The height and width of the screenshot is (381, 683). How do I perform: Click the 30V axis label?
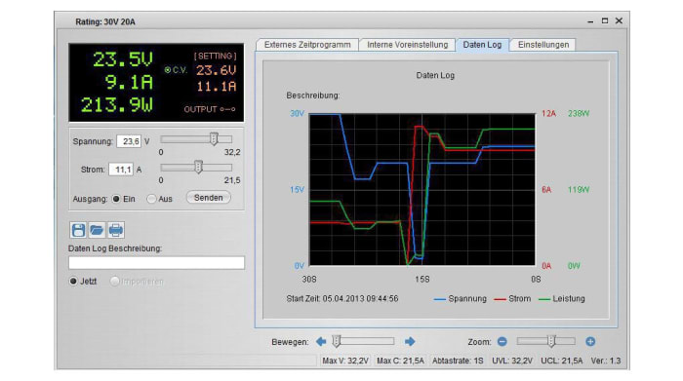(x=297, y=113)
